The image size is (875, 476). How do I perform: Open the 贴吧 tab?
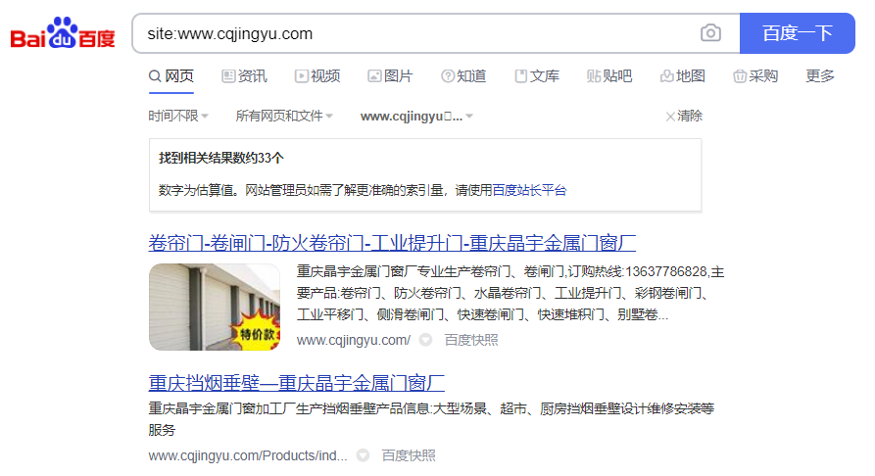(609, 75)
